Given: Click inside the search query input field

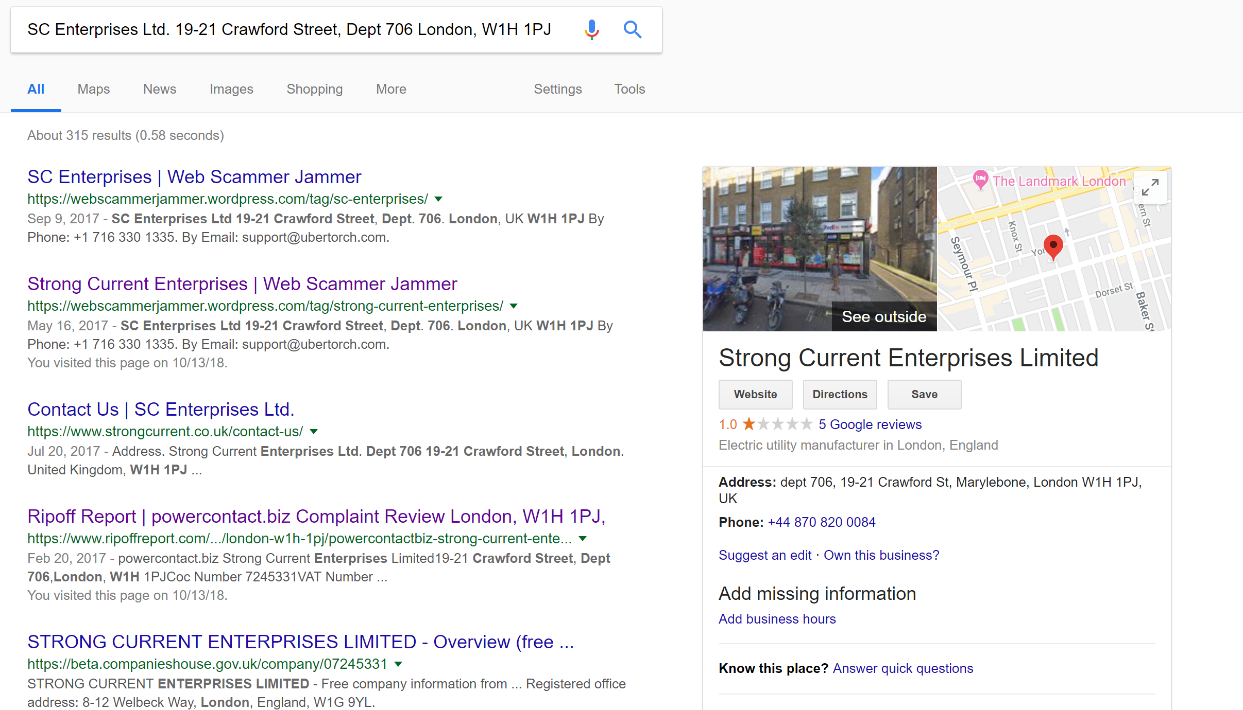Looking at the screenshot, I should point(289,30).
